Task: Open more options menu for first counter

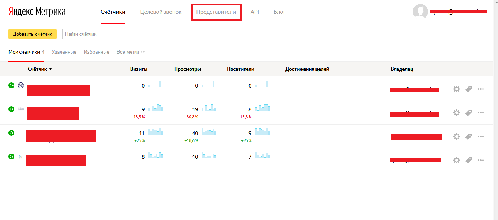Action: [x=481, y=89]
